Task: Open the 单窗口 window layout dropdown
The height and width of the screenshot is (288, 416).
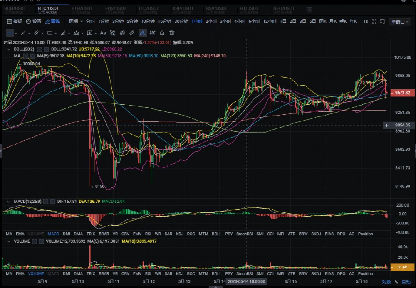Action: (399, 22)
